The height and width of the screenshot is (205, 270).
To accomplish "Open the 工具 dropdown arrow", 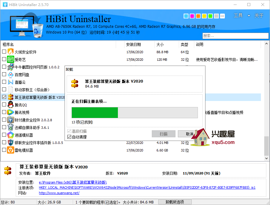I will click(x=249, y=16).
